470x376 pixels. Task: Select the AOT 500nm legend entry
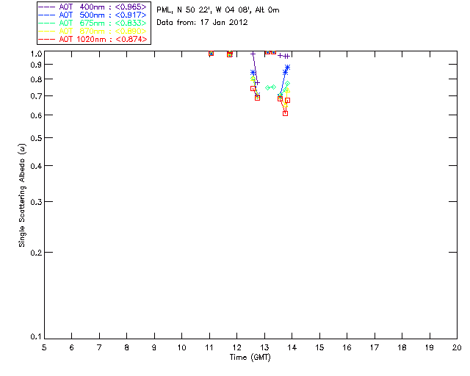click(93, 15)
